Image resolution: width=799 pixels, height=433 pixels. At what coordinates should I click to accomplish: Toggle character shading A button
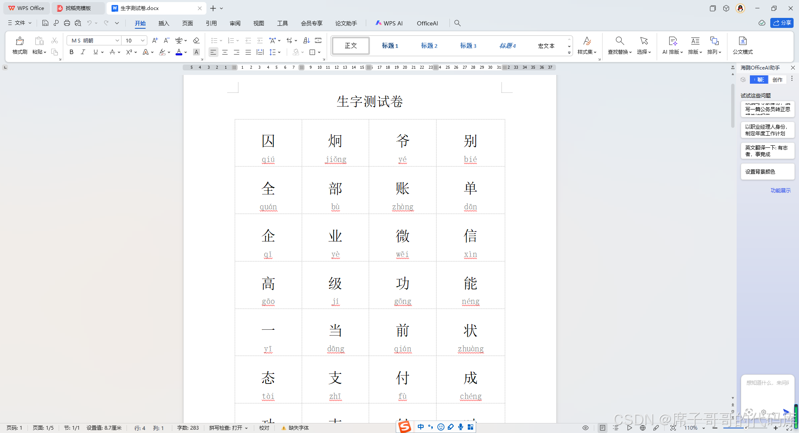pyautogui.click(x=196, y=52)
